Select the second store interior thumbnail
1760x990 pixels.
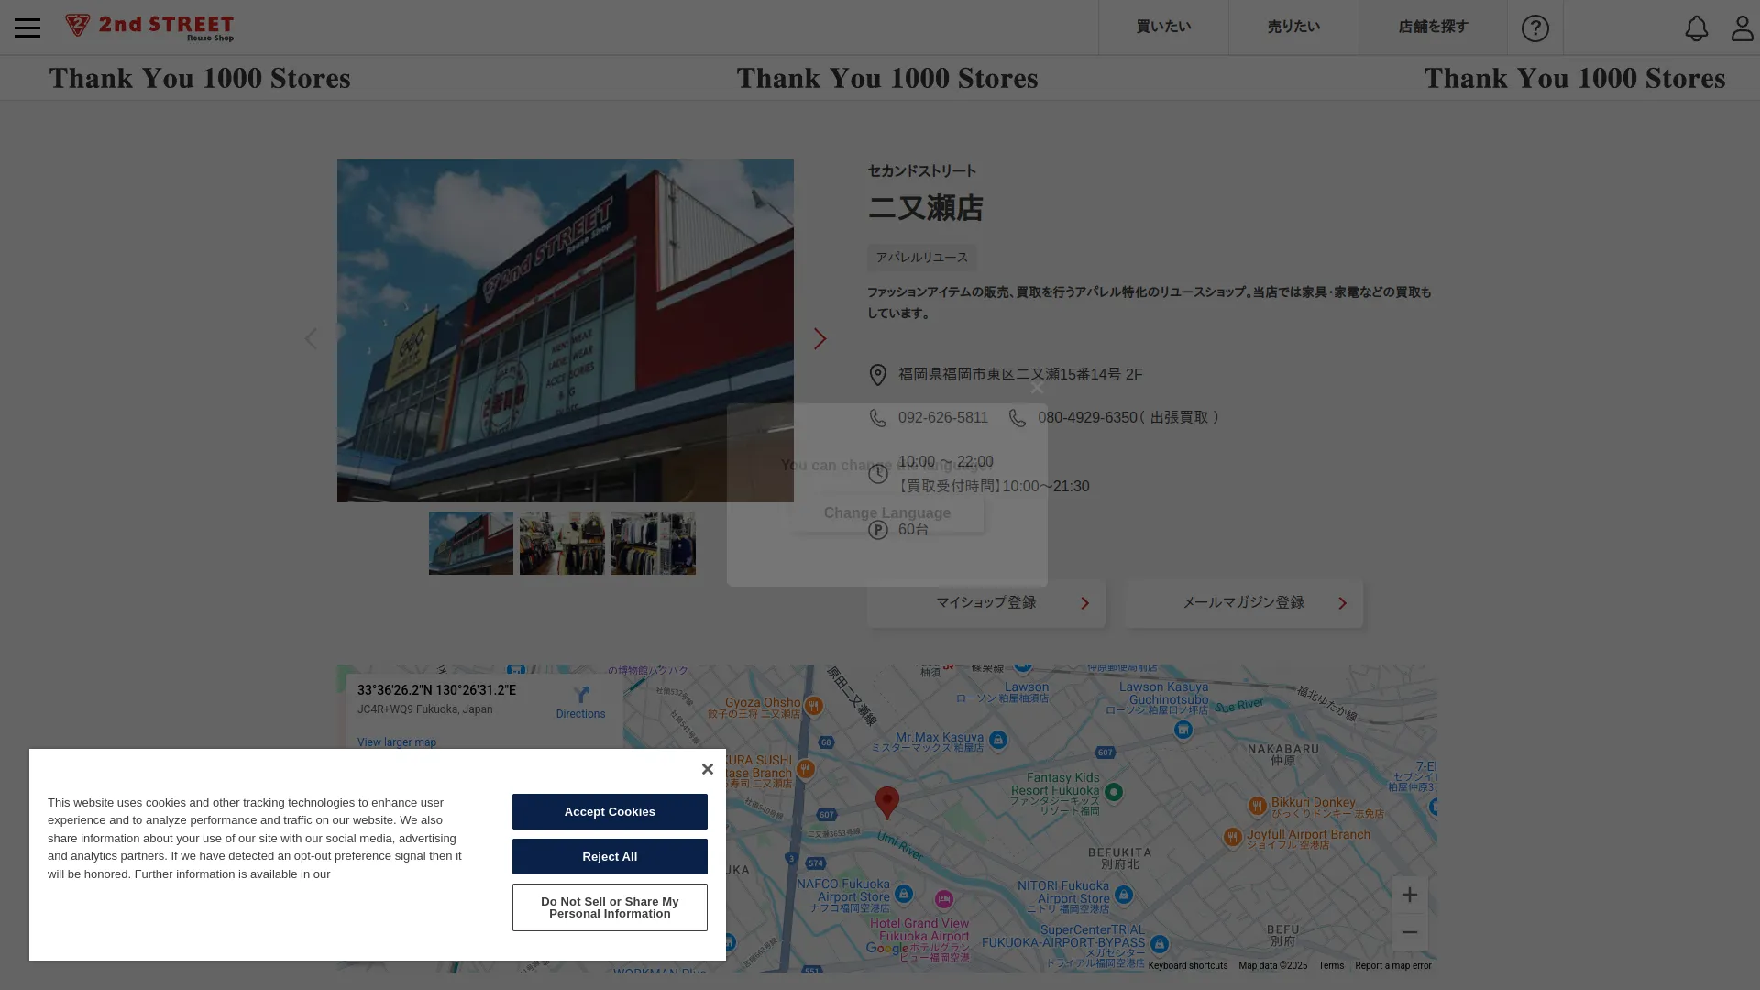pyautogui.click(x=562, y=544)
